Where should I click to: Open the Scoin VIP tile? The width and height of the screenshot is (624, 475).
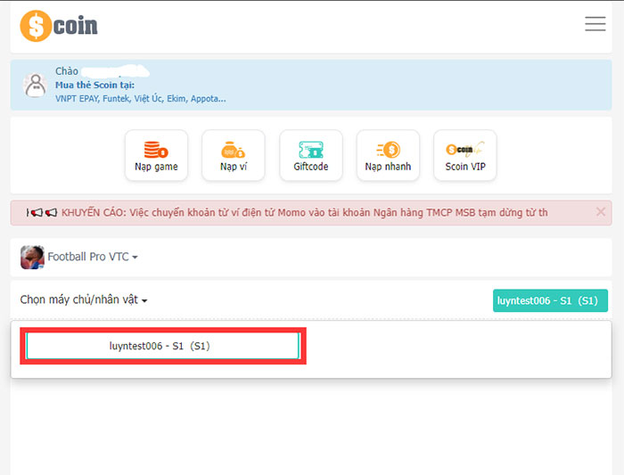[x=464, y=155]
